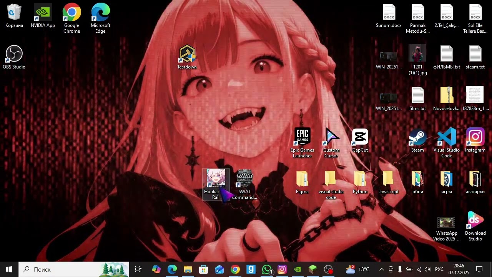Screen dimensions: 492x277
Task: Select Sunum.docx file
Action: click(x=389, y=16)
